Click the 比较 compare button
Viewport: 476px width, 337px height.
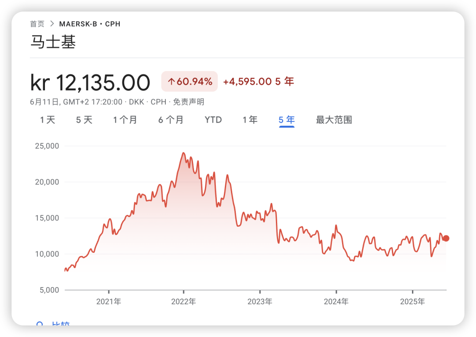pyautogui.click(x=60, y=324)
